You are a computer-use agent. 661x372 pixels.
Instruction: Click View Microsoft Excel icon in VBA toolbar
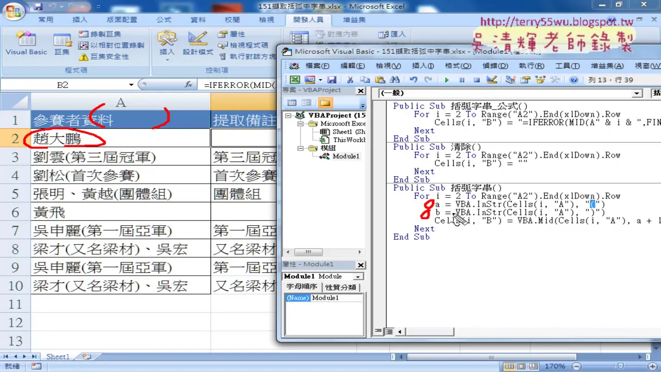click(294, 80)
